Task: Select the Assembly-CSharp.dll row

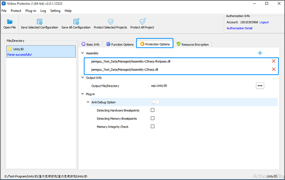Action: (x=181, y=70)
